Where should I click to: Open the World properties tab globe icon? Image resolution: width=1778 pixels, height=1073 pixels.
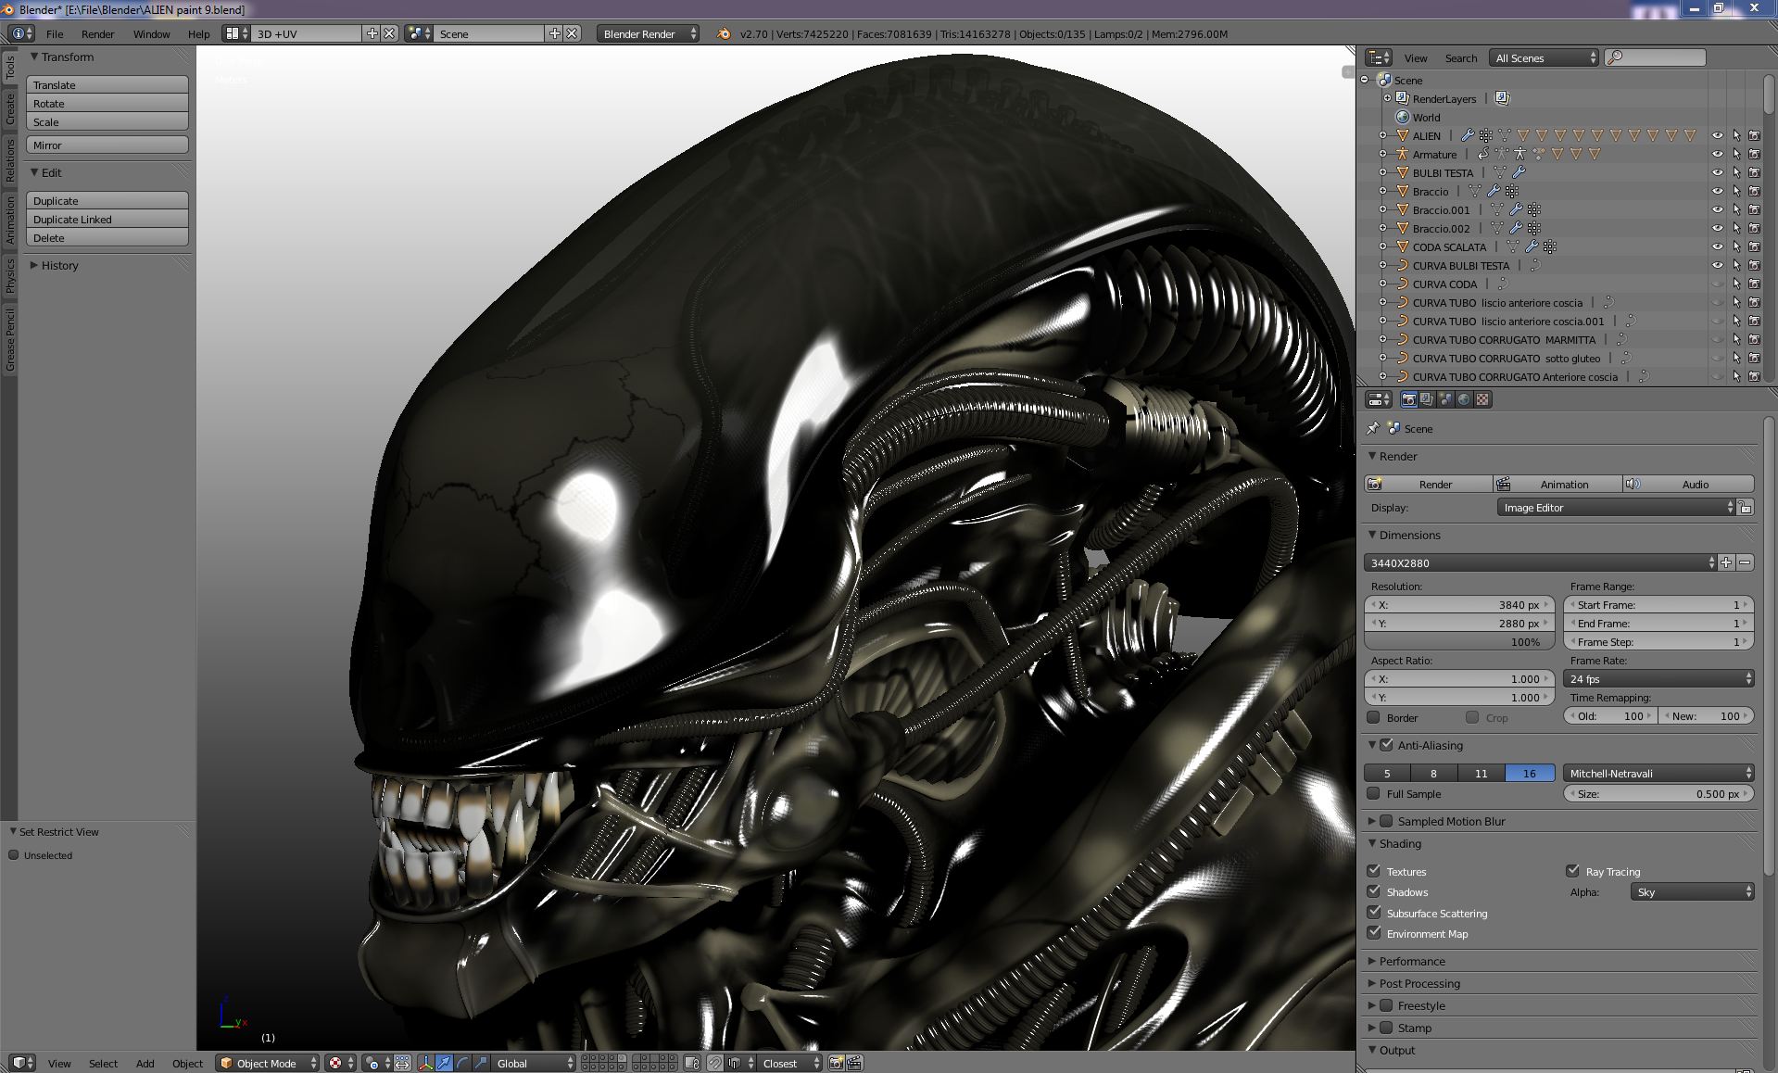(1464, 399)
